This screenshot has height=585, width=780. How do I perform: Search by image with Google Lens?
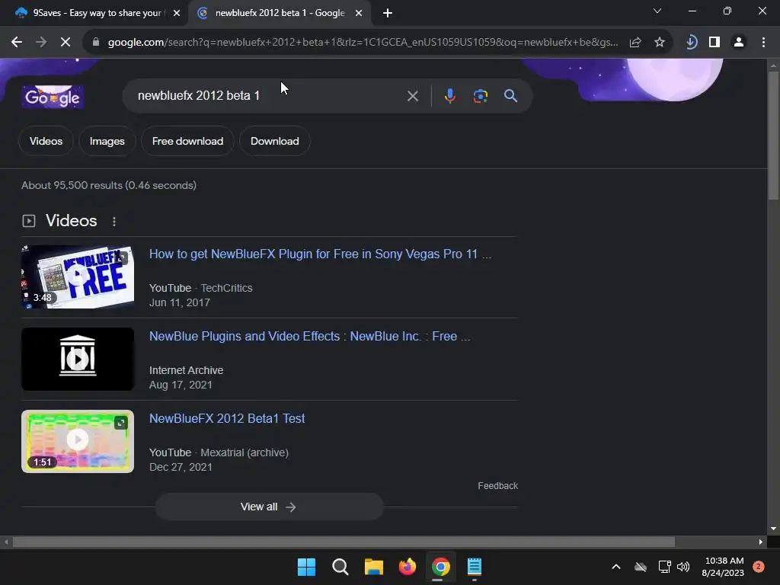(481, 96)
